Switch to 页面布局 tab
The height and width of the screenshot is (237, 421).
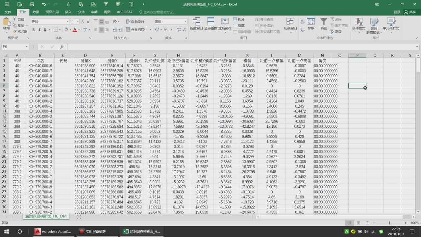52,12
